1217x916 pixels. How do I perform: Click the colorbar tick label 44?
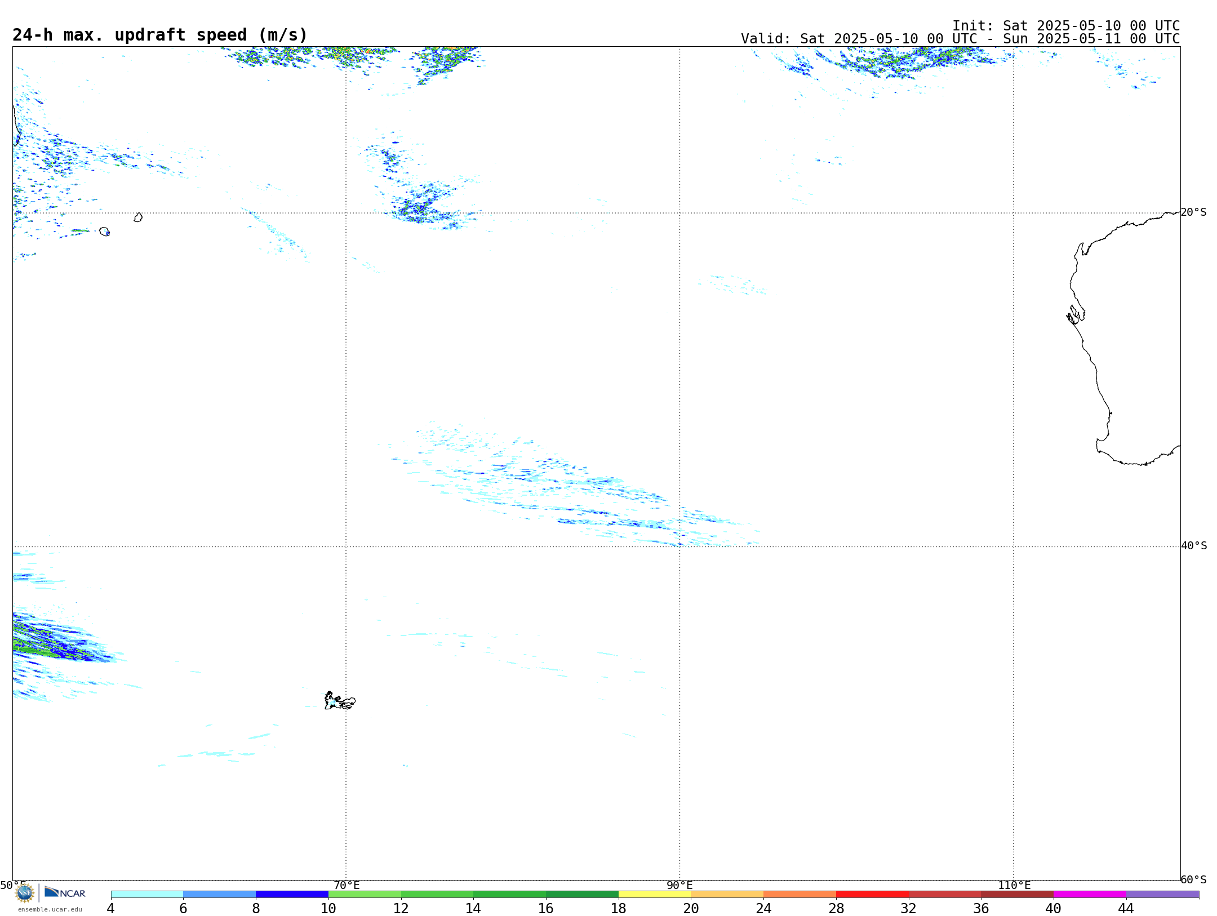pyautogui.click(x=1126, y=908)
